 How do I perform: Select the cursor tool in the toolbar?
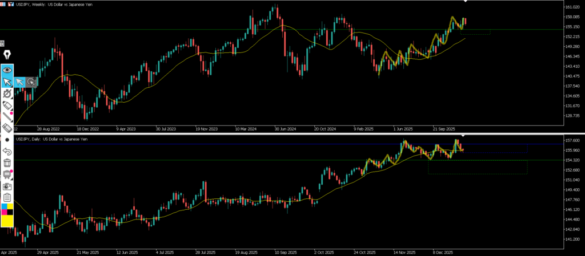[7, 82]
